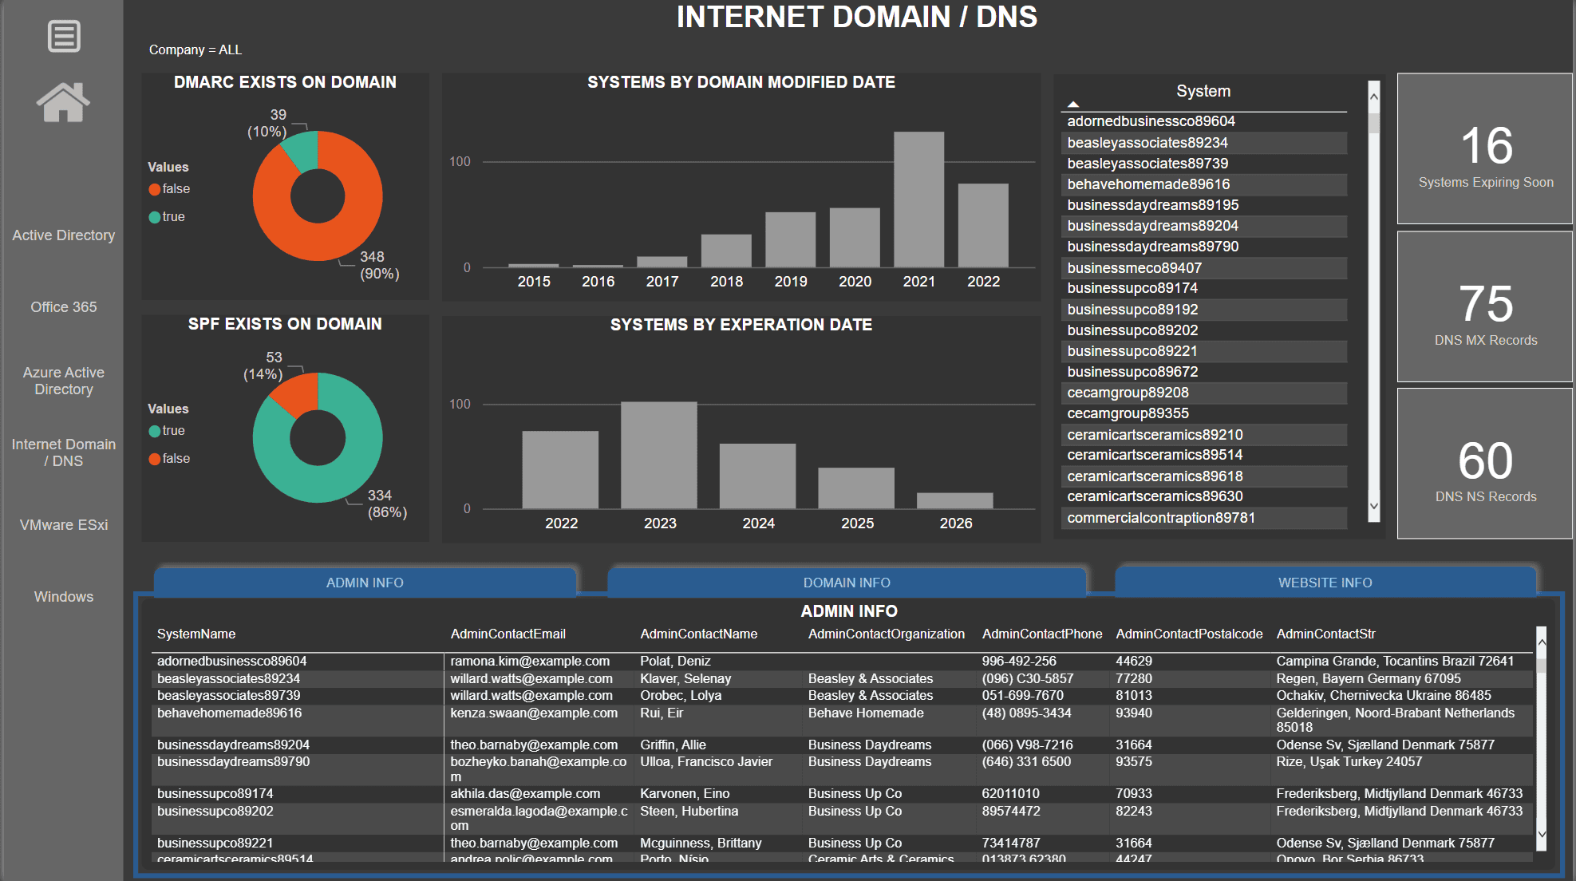Select ceramicartsceramics89210 in System list

(1204, 435)
